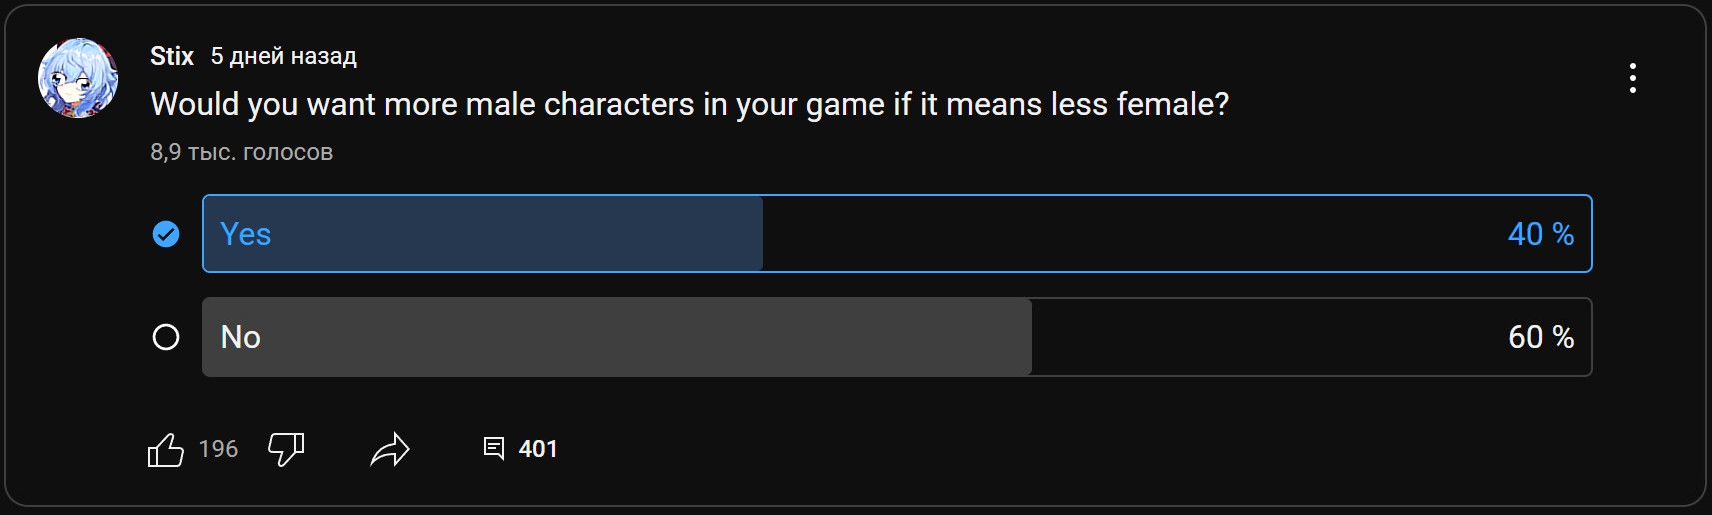Vote using the Yes poll bar
The height and width of the screenshot is (515, 1712).
coord(896,234)
